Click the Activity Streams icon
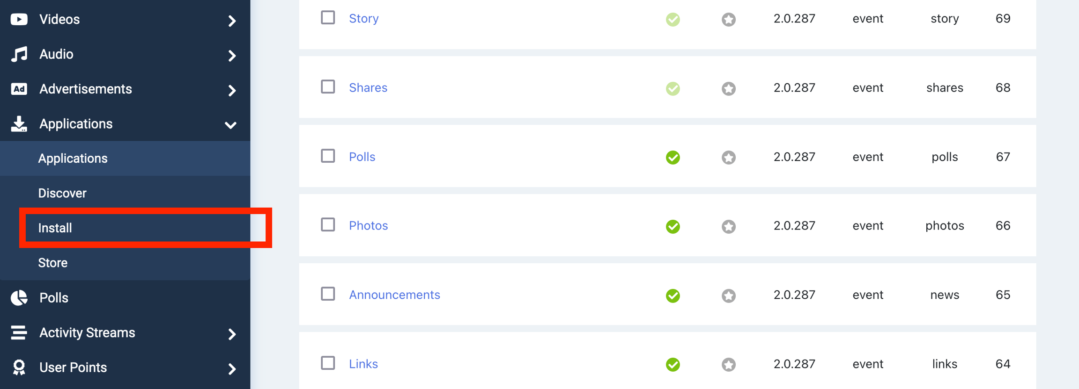 (19, 332)
